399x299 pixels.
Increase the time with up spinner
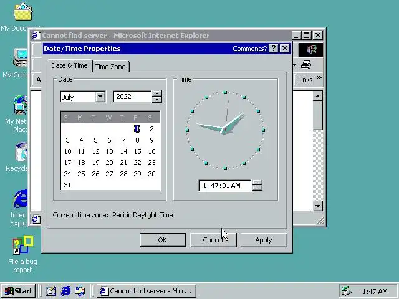coord(257,183)
